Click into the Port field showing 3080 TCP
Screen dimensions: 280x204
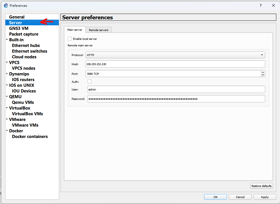(173, 74)
